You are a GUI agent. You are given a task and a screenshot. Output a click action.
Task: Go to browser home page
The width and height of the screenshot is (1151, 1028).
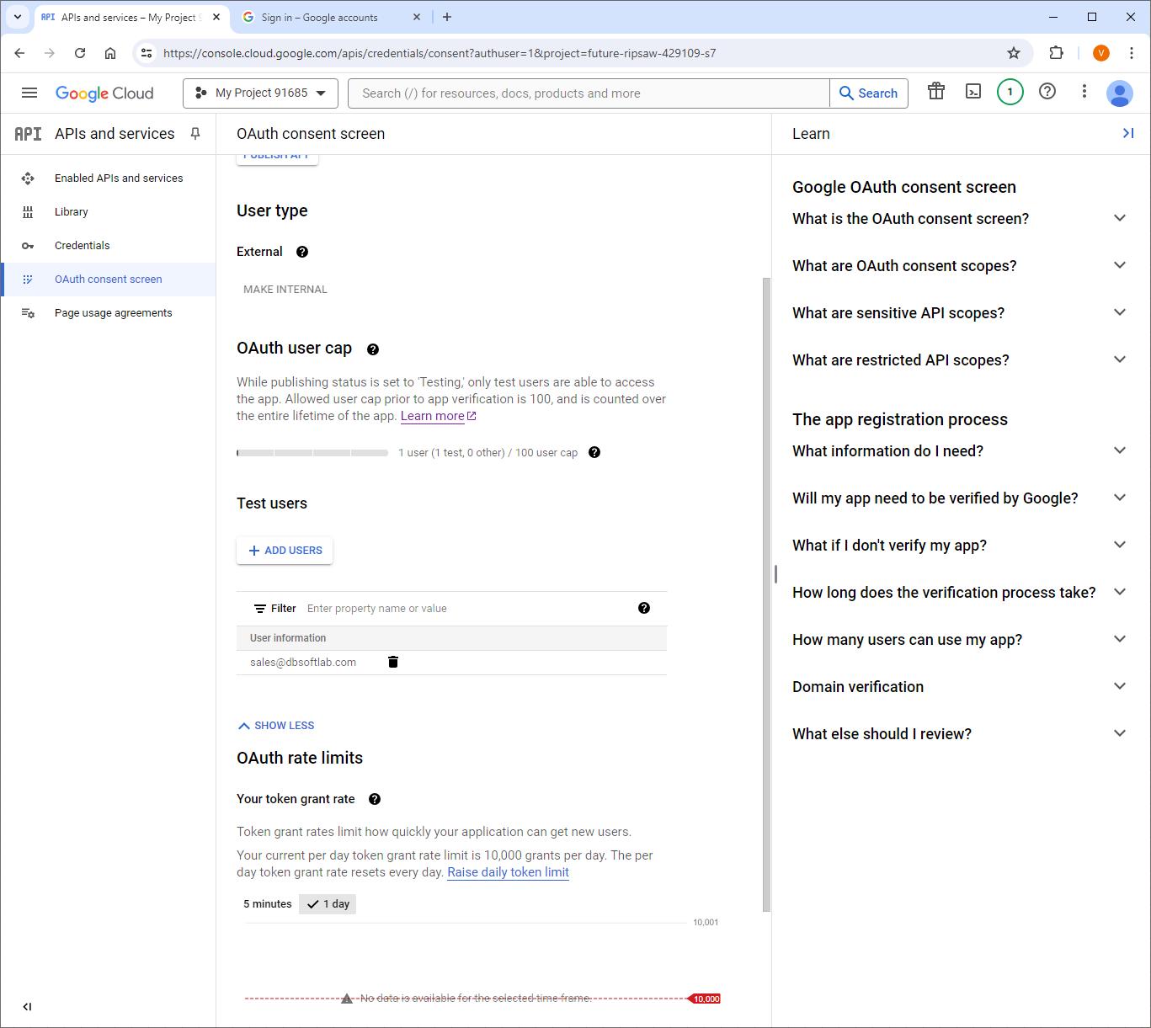110,53
